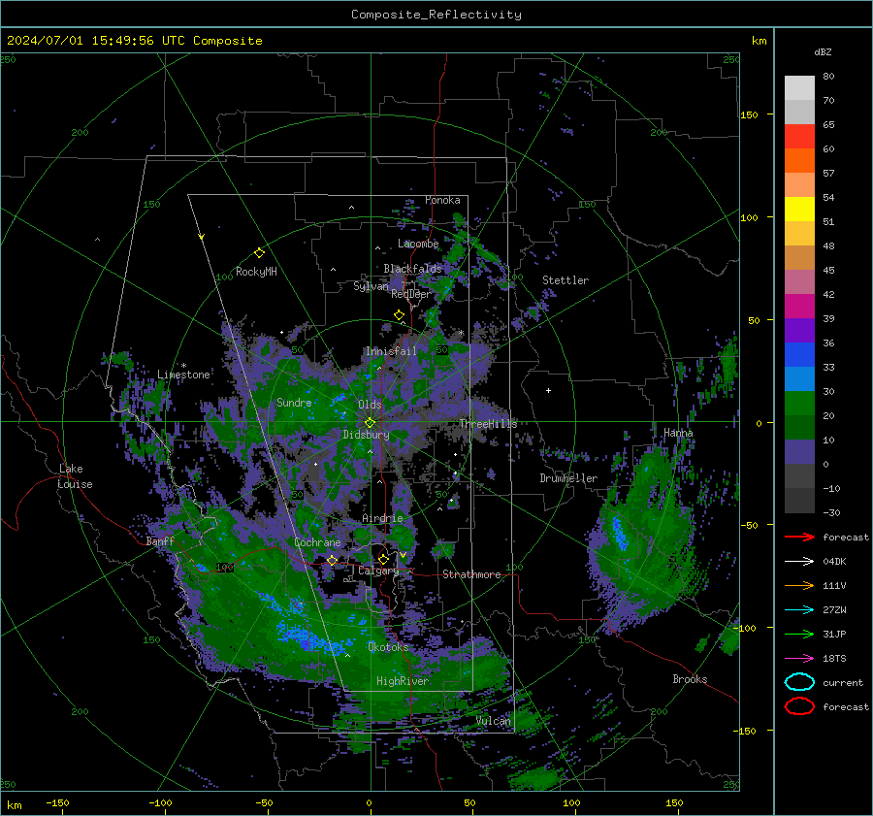Click the HighRiver city label

tap(403, 681)
